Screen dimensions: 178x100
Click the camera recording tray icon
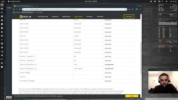coord(151,1)
